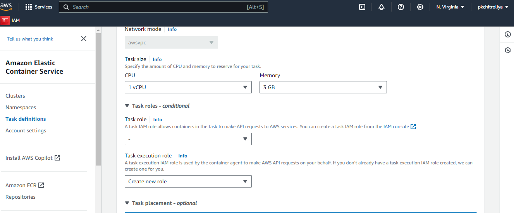Collapse the Task placement optional section

click(x=161, y=203)
